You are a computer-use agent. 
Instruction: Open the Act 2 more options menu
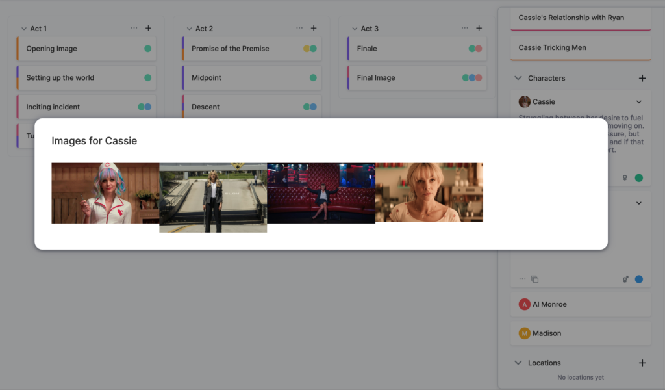pyautogui.click(x=299, y=28)
